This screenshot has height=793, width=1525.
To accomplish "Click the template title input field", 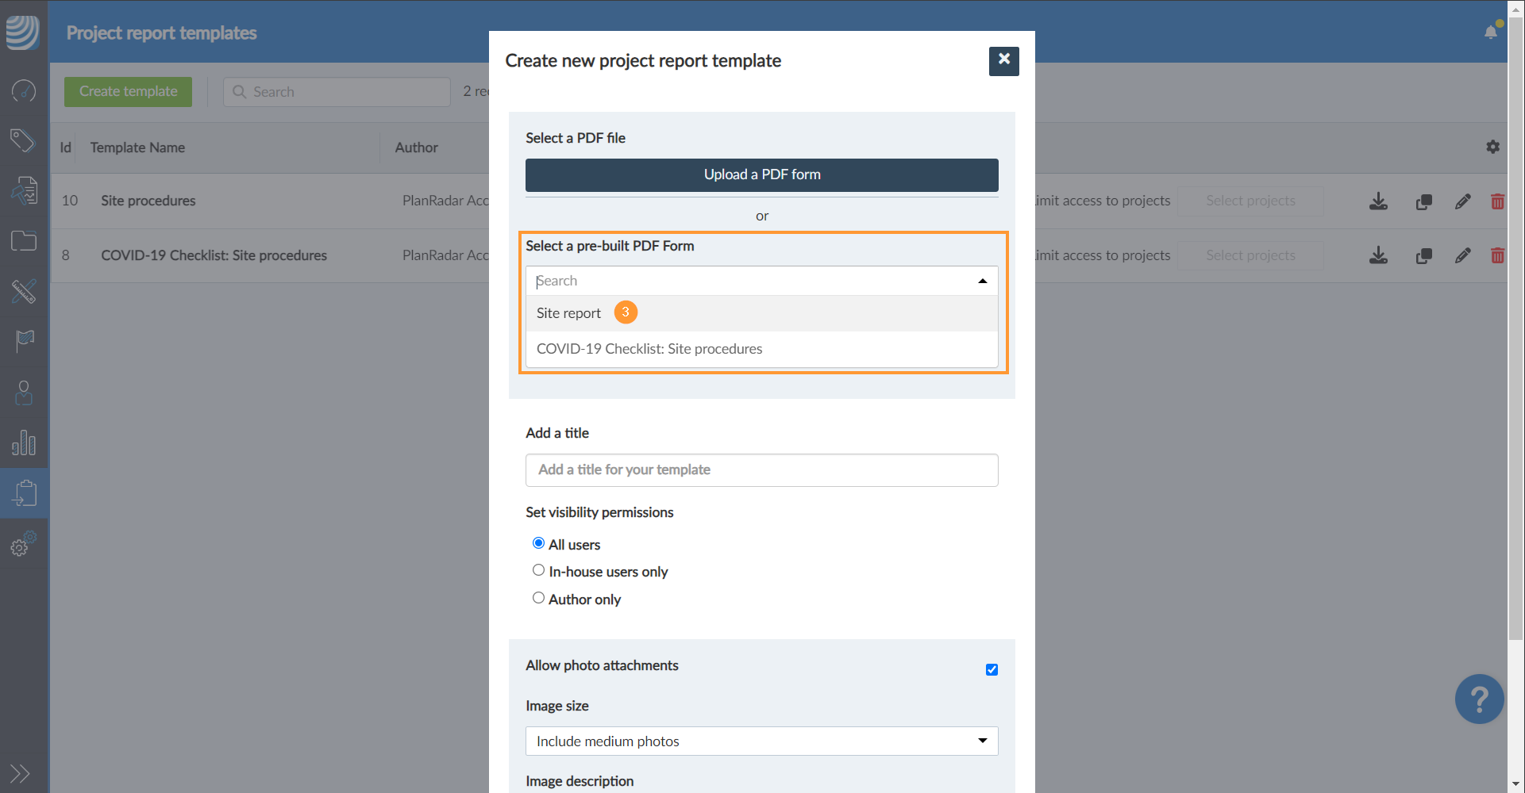I will click(x=761, y=469).
